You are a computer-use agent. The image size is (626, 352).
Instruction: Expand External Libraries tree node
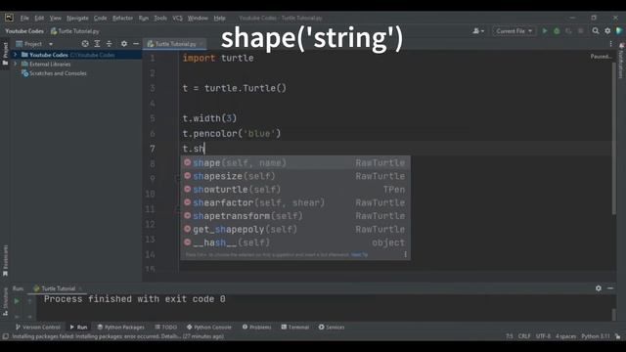pyautogui.click(x=16, y=64)
